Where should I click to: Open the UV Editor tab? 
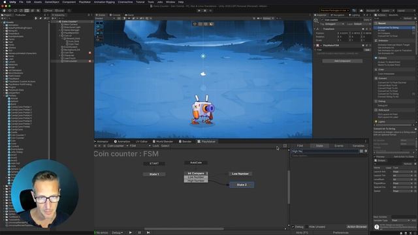141,142
